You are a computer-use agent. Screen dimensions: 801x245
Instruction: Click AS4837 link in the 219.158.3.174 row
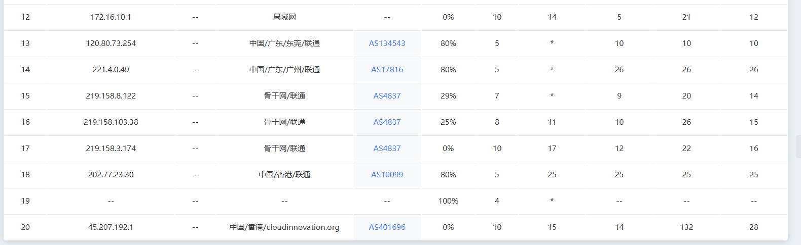coord(387,149)
